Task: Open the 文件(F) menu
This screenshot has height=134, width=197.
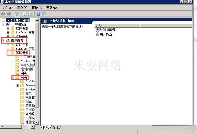Action: (x=7, y=8)
